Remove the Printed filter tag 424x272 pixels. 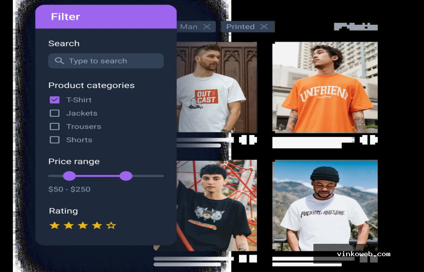(264, 26)
